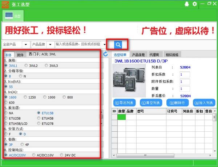This screenshot has width=218, height=167.
Task: Click the 3WL1B1600 ETU15B D/3P model title
Action: click(141, 61)
